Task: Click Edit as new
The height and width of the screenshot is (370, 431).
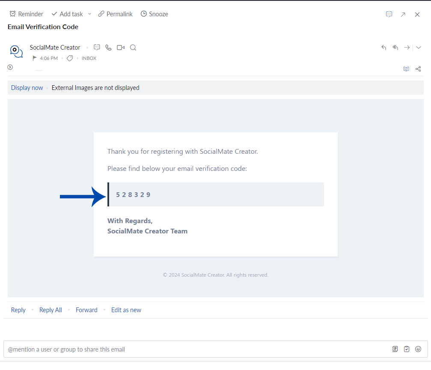Action: (x=126, y=310)
